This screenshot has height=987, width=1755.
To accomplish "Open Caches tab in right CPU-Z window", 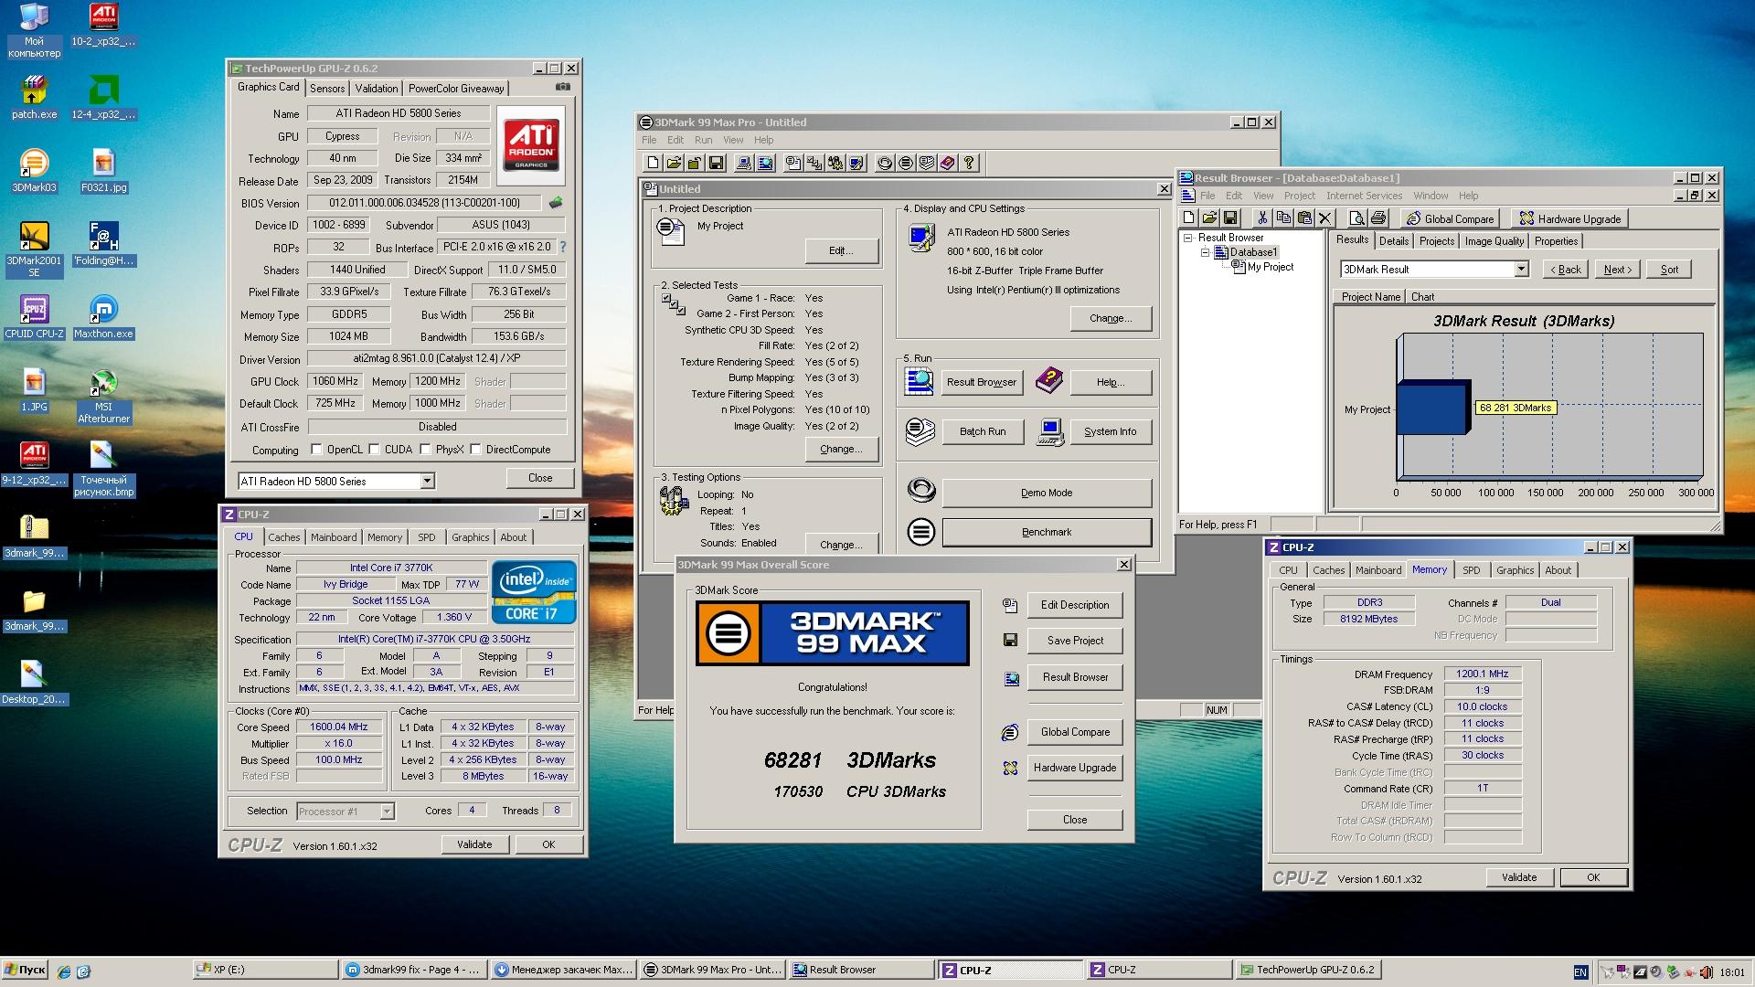I will coord(1328,570).
